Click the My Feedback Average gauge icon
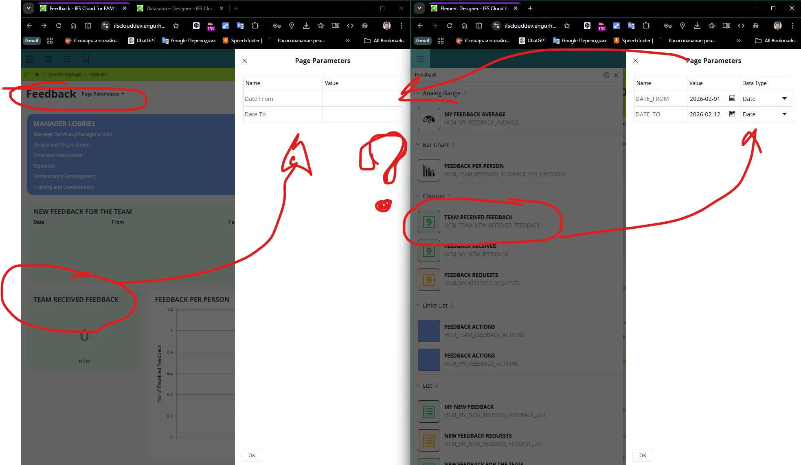The height and width of the screenshot is (465, 801). tap(428, 119)
